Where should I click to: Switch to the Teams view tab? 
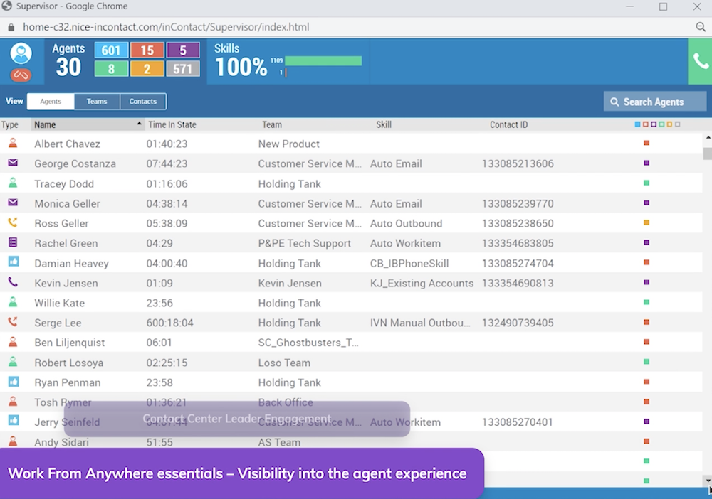click(97, 102)
